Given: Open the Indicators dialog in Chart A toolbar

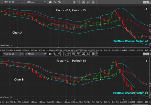Looking at the screenshot, I should [88, 2].
